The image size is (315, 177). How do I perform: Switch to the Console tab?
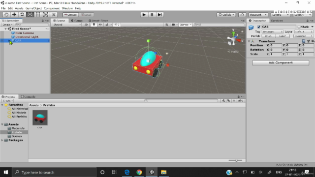coord(28,97)
